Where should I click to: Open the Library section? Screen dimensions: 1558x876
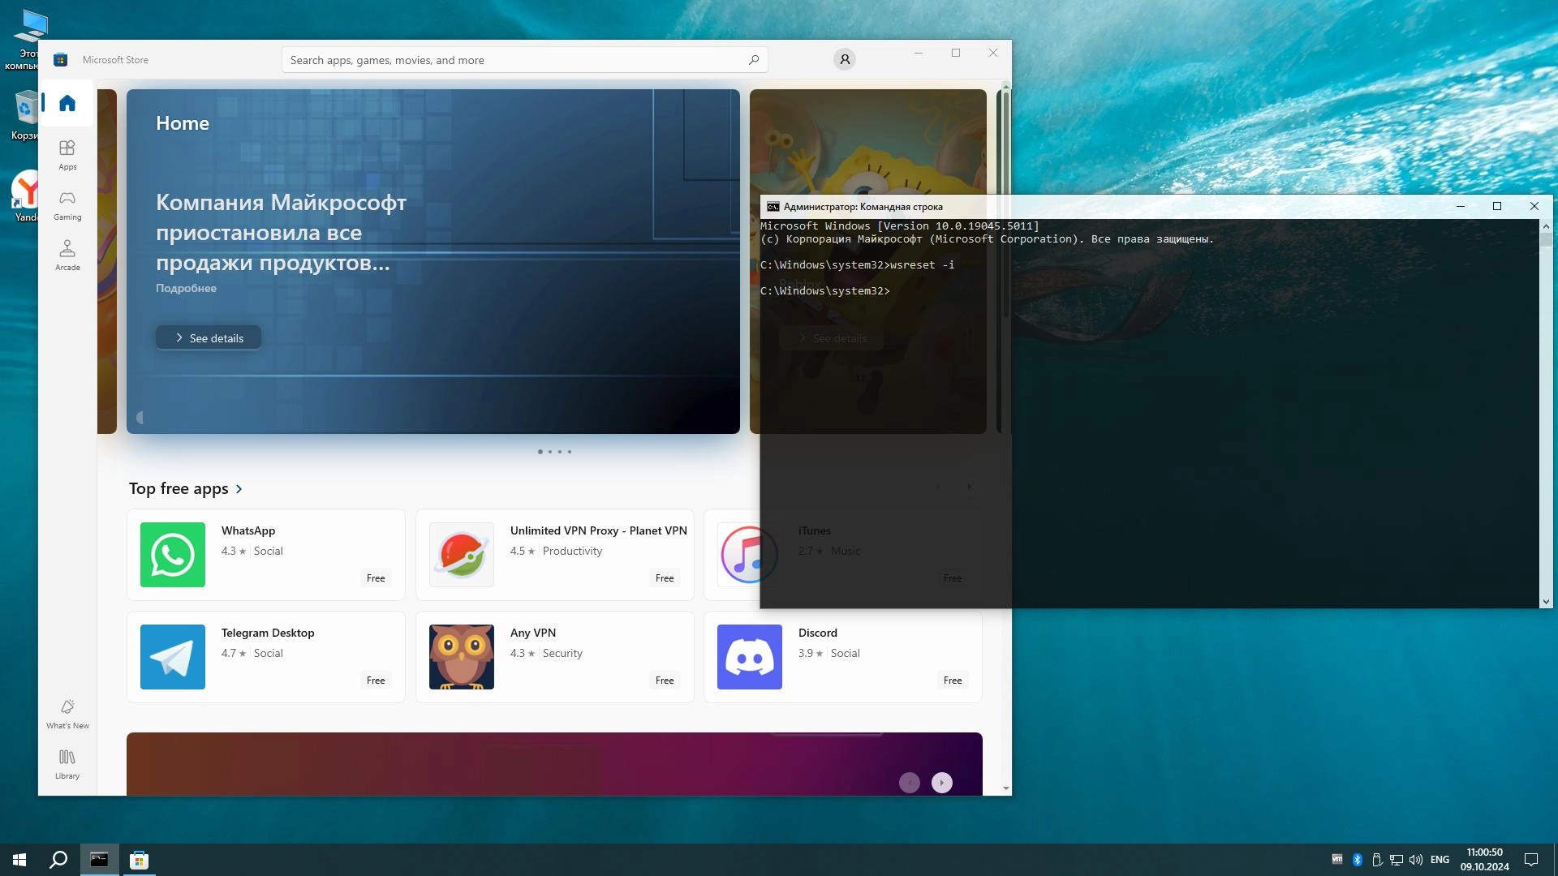point(67,763)
